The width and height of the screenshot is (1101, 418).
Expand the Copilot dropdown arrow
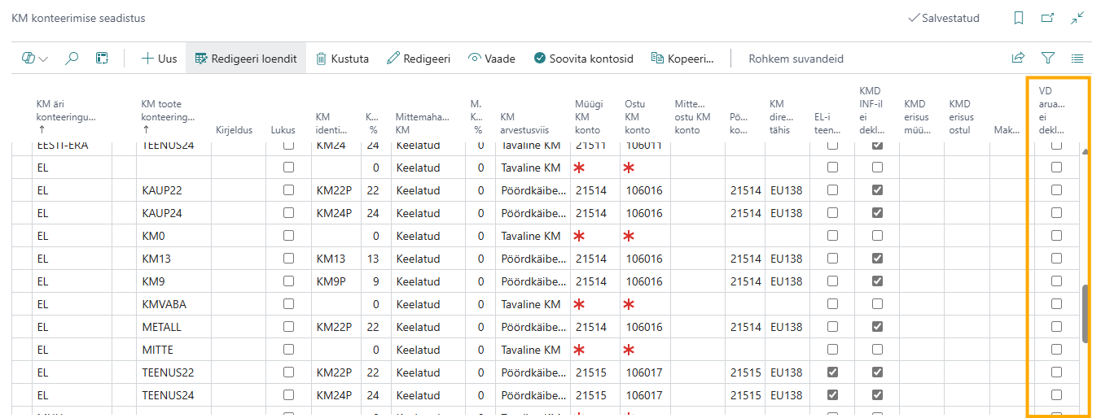coord(43,59)
